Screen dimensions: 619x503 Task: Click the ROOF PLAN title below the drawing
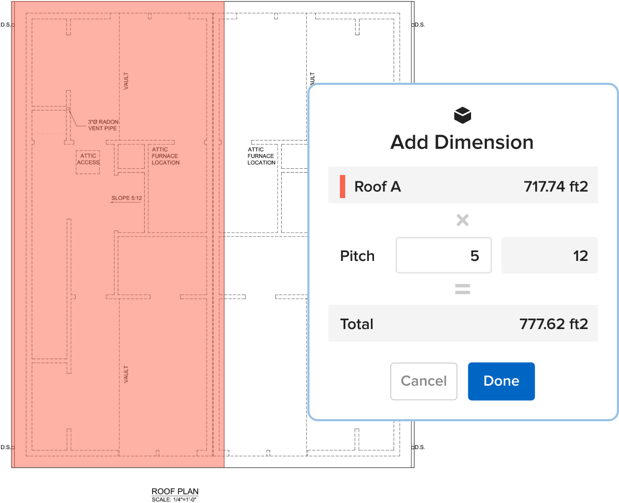[175, 491]
